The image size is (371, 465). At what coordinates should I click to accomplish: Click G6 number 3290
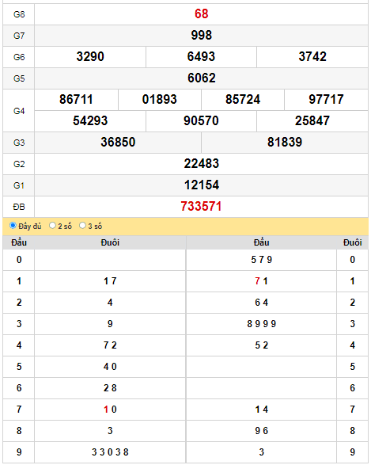point(90,57)
